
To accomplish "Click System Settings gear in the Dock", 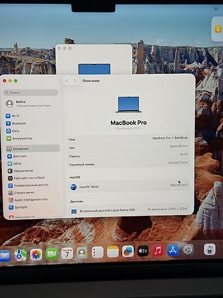I will (188, 250).
